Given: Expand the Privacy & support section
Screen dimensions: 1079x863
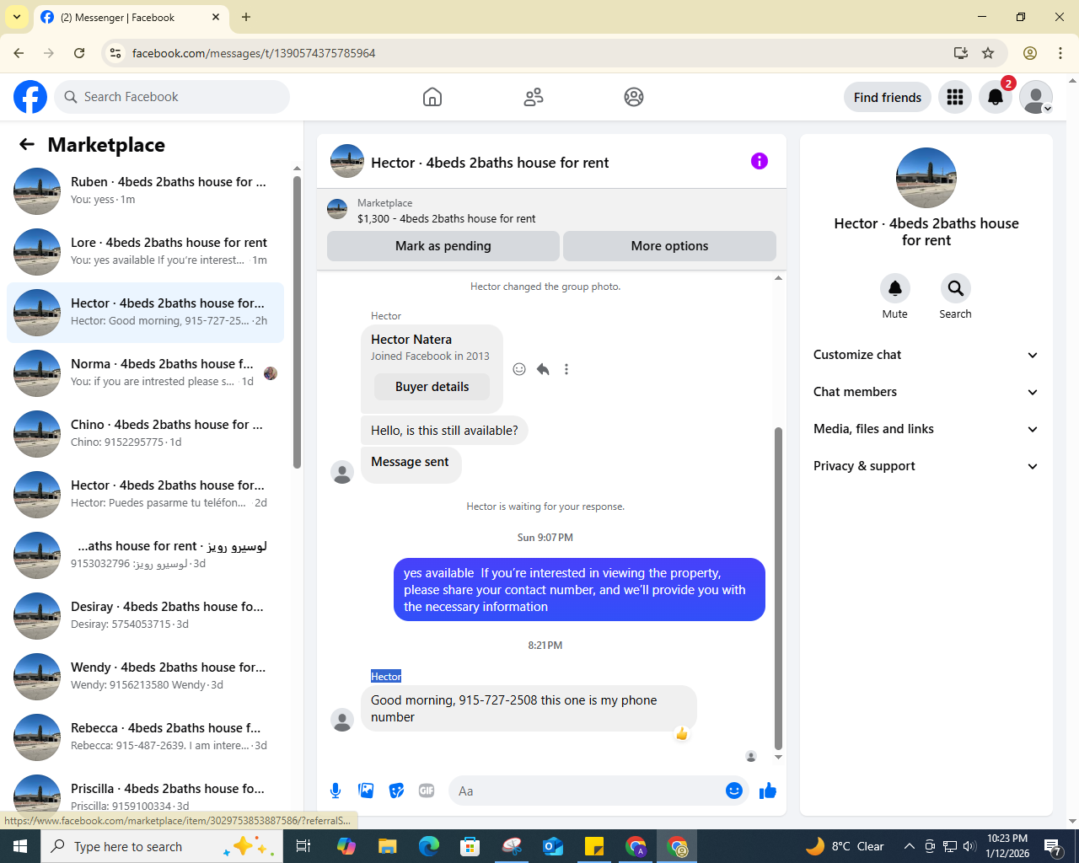Looking at the screenshot, I should coord(926,466).
